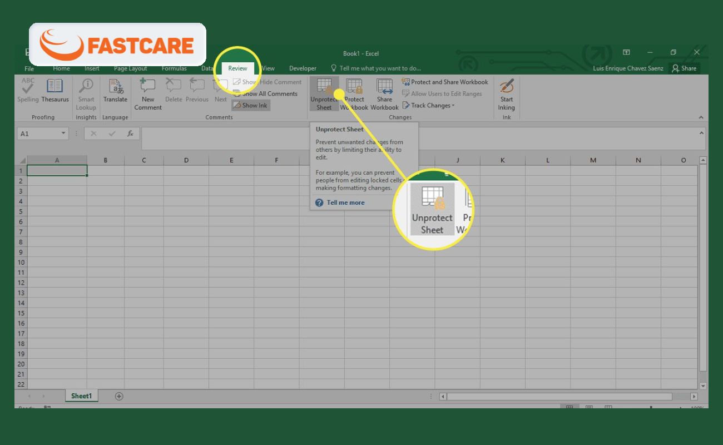723x445 pixels.
Task: Click the Start Inking button
Action: [x=506, y=94]
